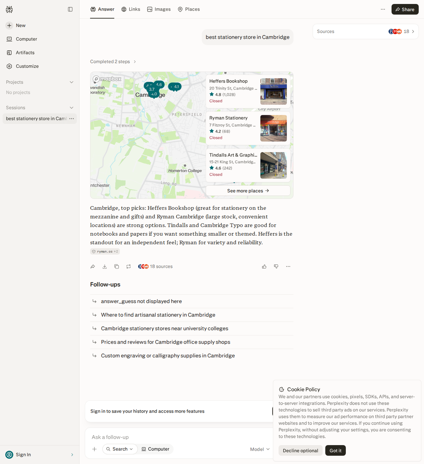Expand Completed 2 steps
424x464 pixels.
pyautogui.click(x=113, y=62)
